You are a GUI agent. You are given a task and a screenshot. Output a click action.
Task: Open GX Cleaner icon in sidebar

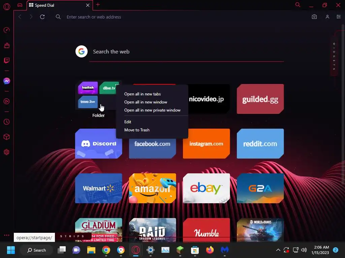click(7, 45)
